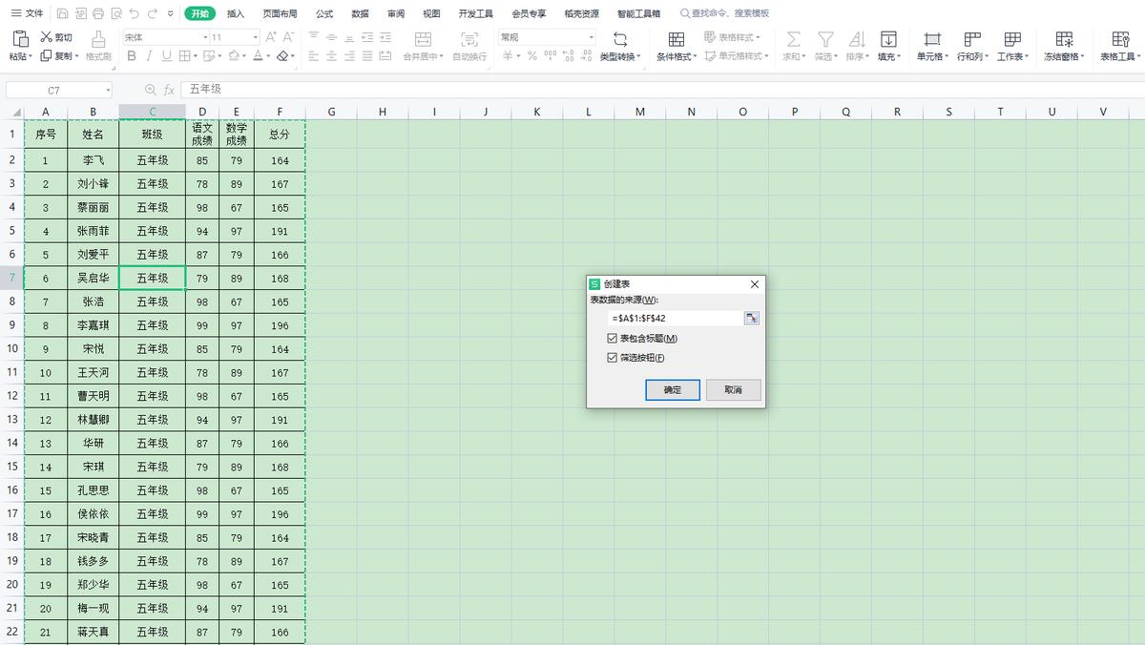Viewport: 1145px width, 645px height.
Task: Expand the 宋体 font name dropdown
Action: click(x=205, y=37)
